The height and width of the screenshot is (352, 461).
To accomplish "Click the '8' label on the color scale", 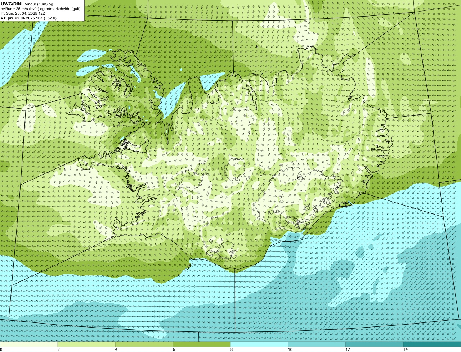I will tap(231, 349).
